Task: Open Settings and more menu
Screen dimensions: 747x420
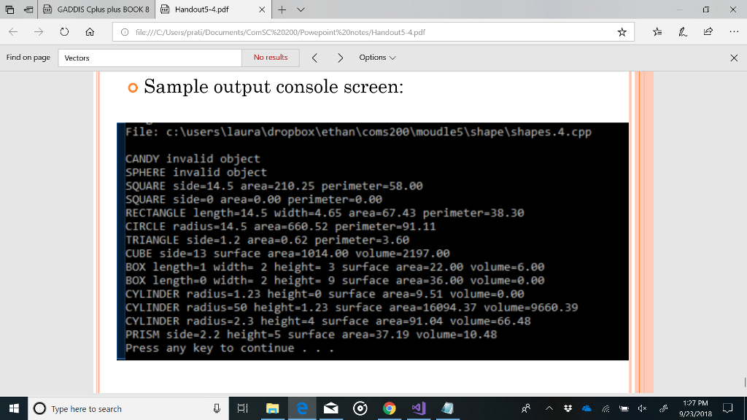Action: click(734, 32)
